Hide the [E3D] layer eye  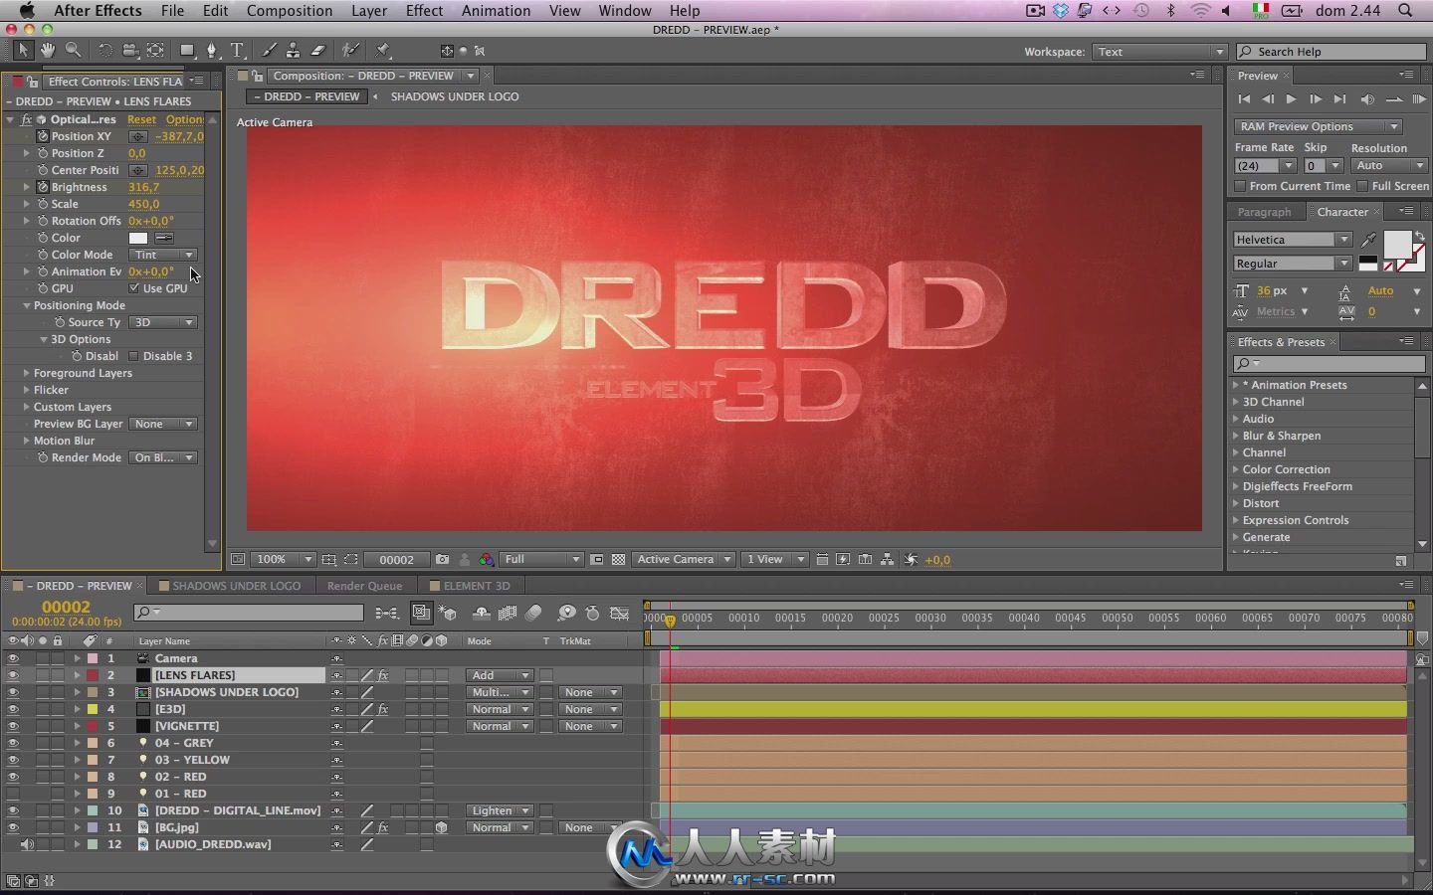pos(13,709)
